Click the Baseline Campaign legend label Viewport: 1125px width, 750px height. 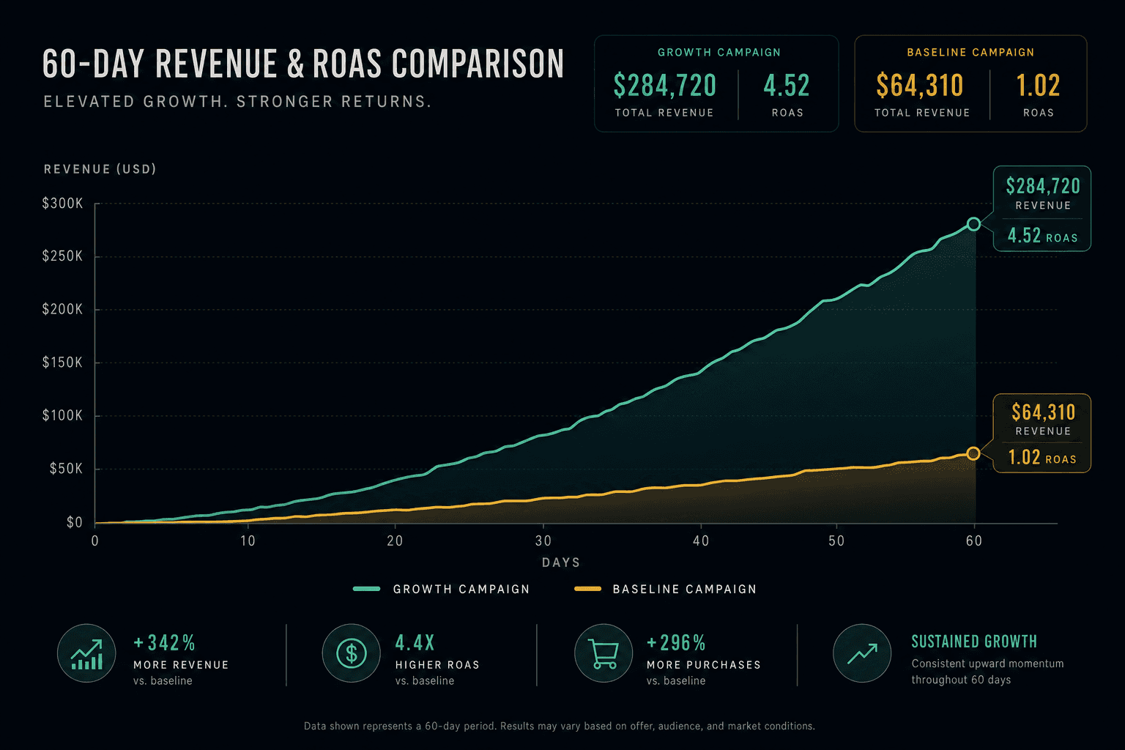pos(685,589)
